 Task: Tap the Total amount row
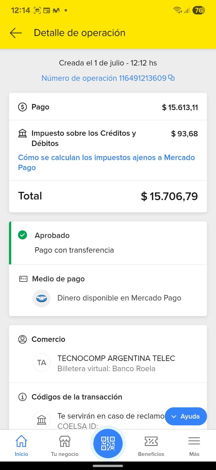click(108, 196)
